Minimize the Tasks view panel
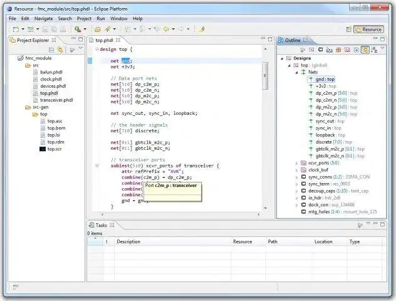Screen dimensions: 396x301 (375, 224)
